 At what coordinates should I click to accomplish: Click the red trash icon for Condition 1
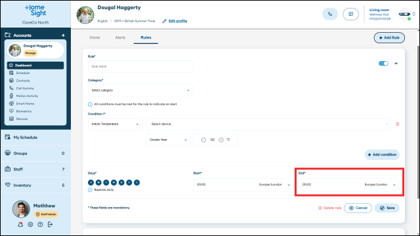pyautogui.click(x=398, y=124)
